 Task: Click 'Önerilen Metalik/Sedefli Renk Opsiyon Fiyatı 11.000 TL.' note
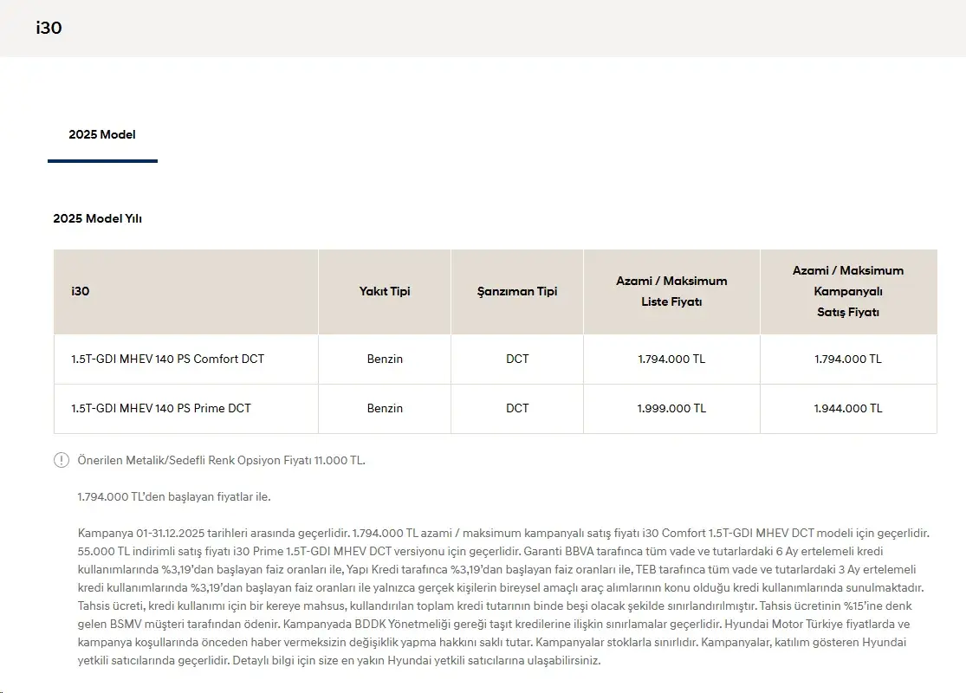221,460
